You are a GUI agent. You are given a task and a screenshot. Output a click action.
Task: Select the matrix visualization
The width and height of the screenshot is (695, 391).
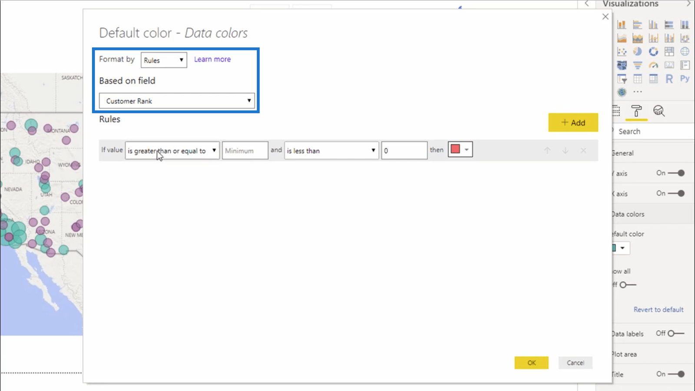click(653, 79)
